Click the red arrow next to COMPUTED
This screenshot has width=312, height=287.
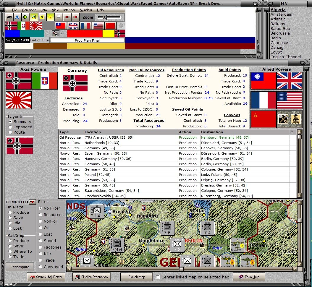tap(32, 202)
